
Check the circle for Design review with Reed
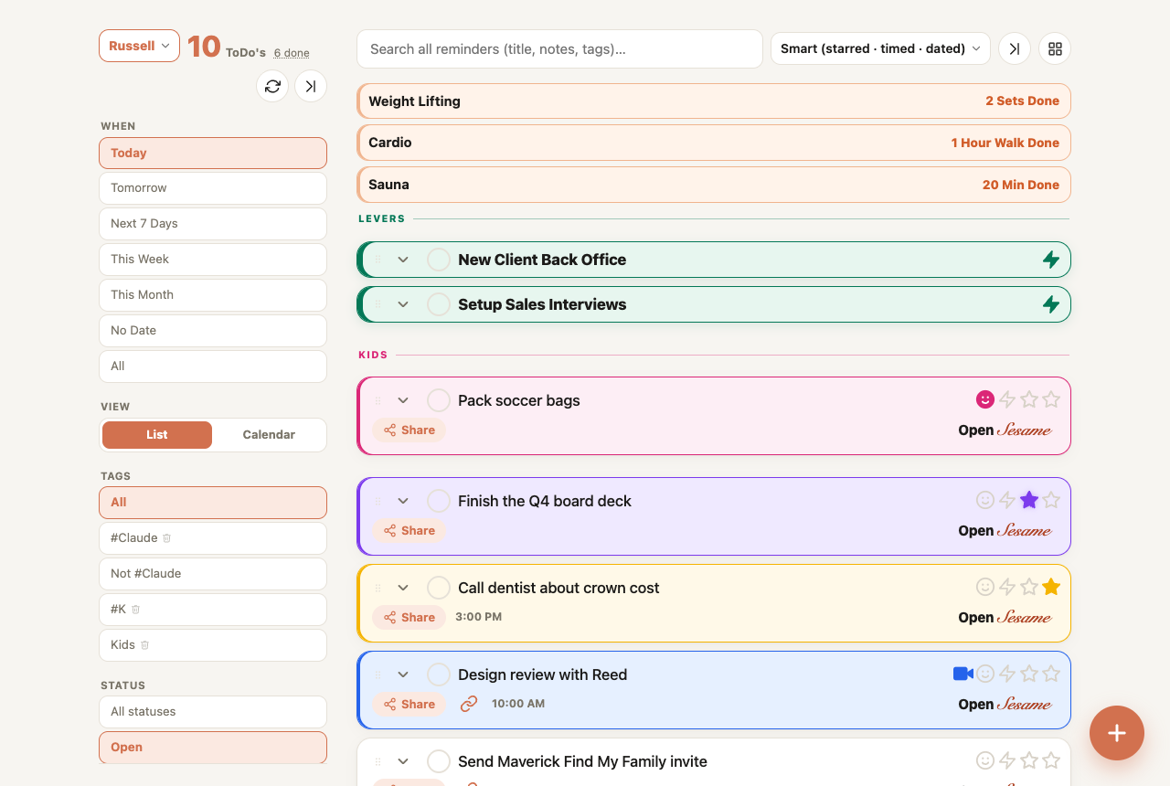coord(439,674)
